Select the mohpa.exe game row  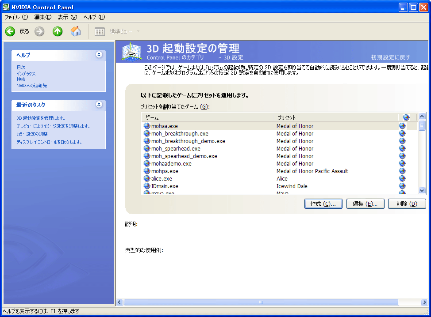pyautogui.click(x=280, y=171)
